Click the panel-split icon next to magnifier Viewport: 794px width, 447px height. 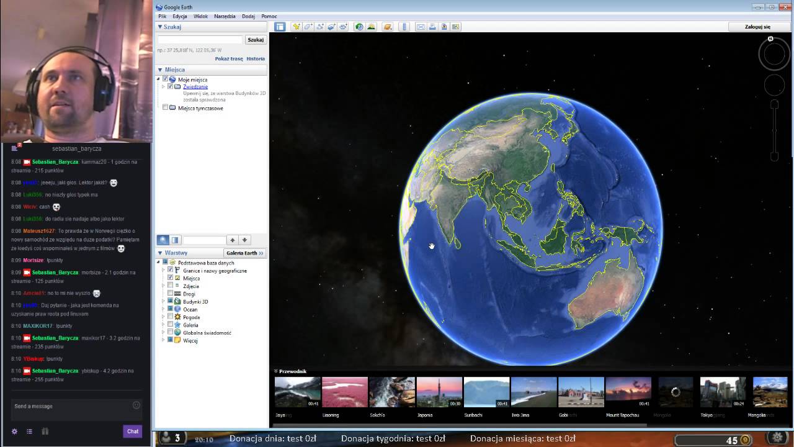click(x=175, y=240)
